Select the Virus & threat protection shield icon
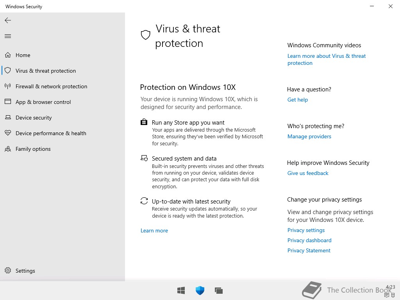The width and height of the screenshot is (400, 300). pos(8,70)
